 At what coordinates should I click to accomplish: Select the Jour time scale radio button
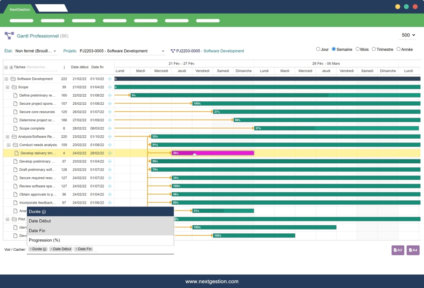(318, 49)
